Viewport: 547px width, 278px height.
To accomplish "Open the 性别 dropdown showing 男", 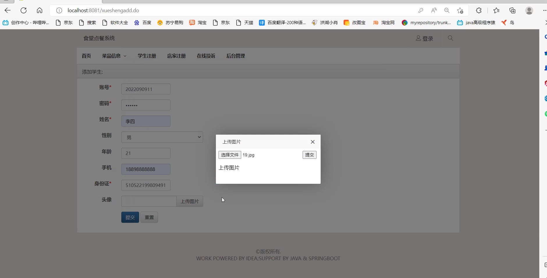I will click(x=162, y=137).
